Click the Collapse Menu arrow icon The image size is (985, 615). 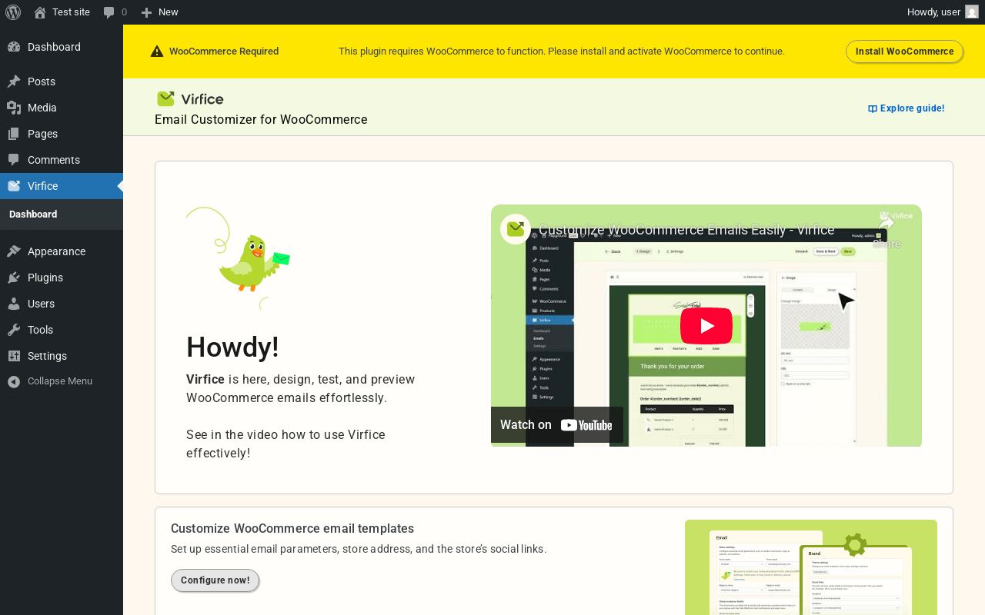coord(14,381)
